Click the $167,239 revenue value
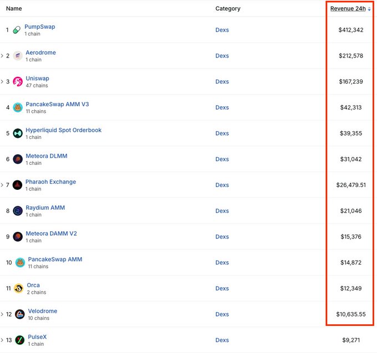This screenshot has height=353, width=377. 351,82
